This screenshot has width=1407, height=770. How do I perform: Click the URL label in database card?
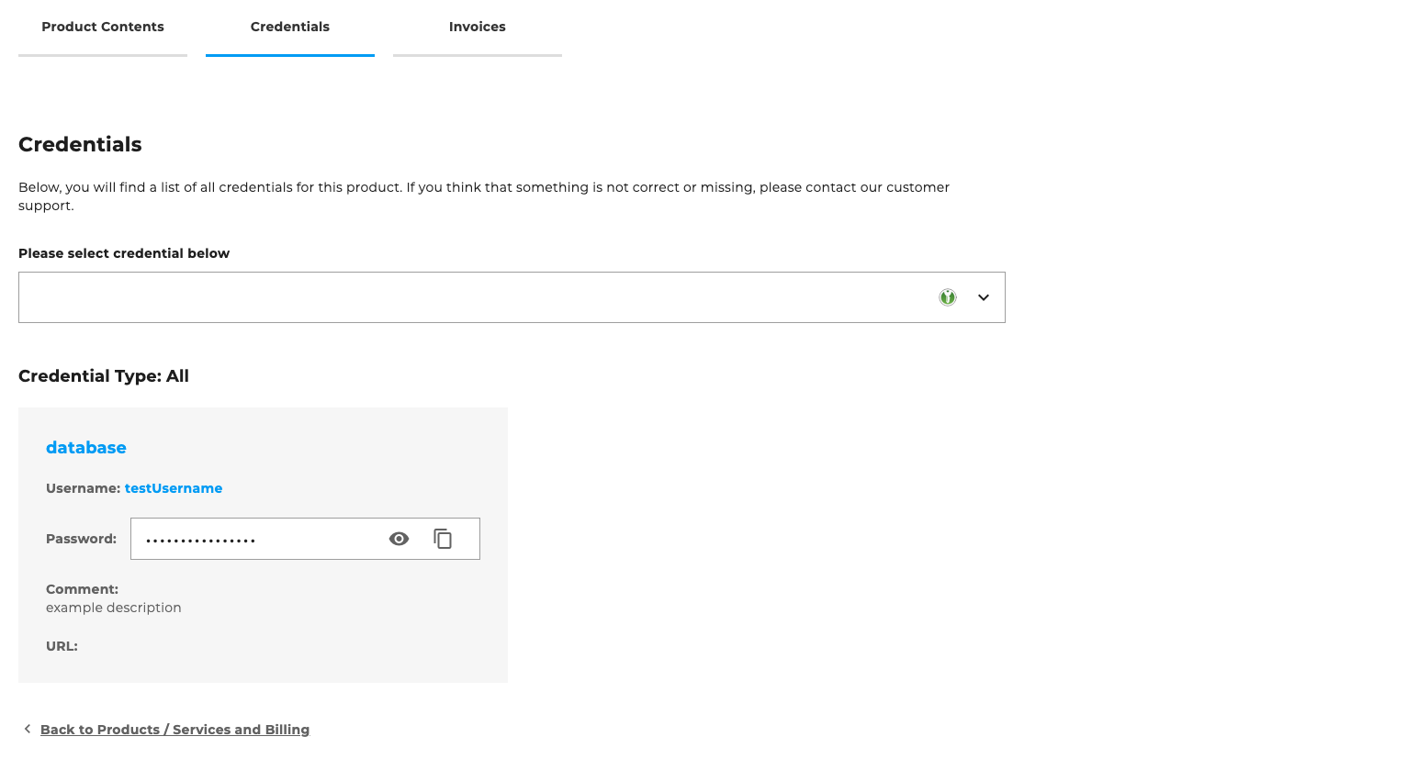point(62,646)
